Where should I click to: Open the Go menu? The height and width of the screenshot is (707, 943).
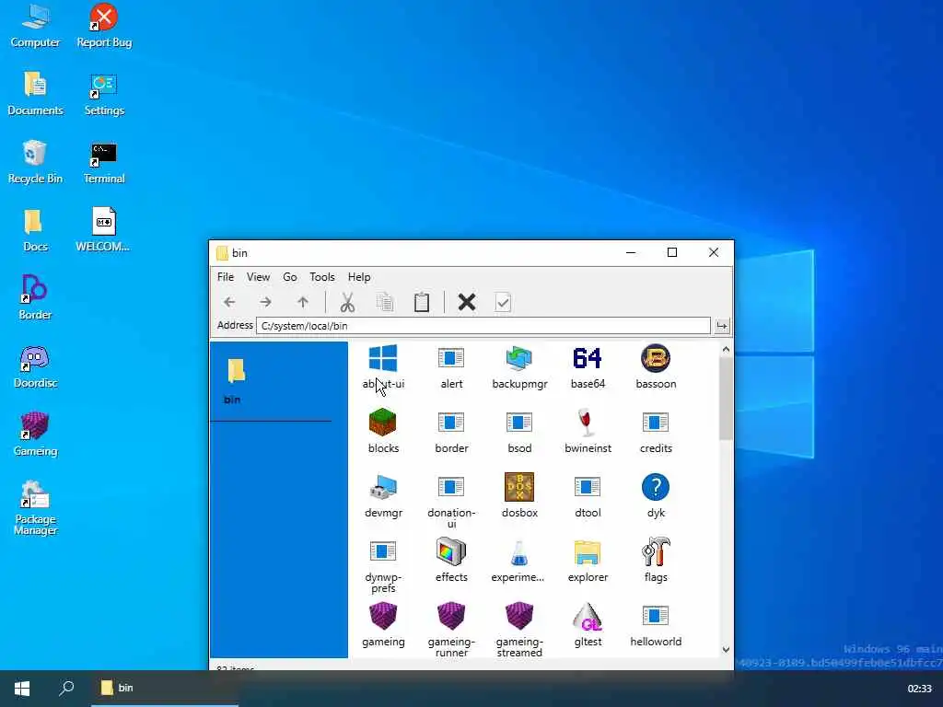click(x=290, y=277)
